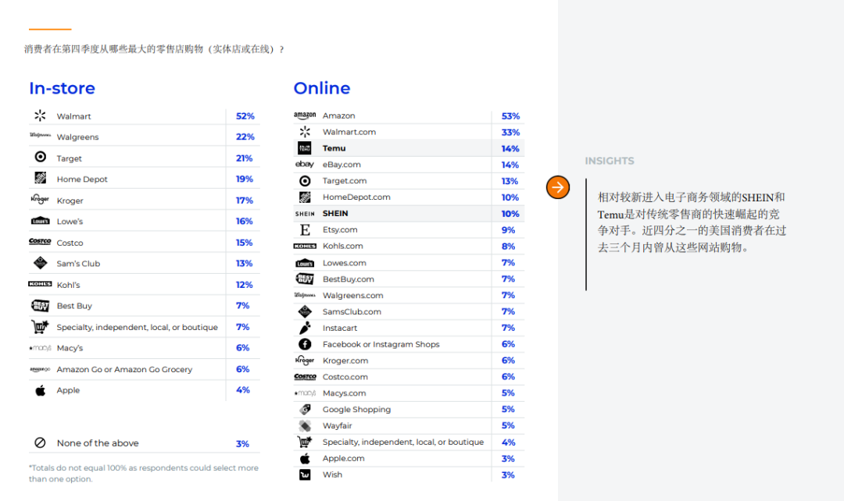Image resolution: width=844 pixels, height=501 pixels.
Task: Select the Etsy letter E icon
Action: (x=304, y=229)
